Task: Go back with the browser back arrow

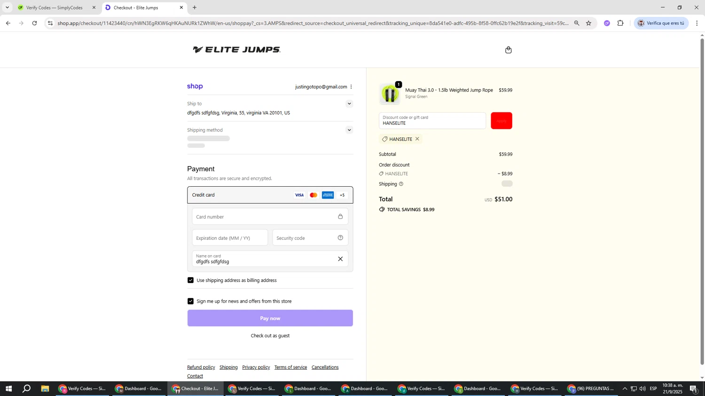Action: [x=8, y=23]
